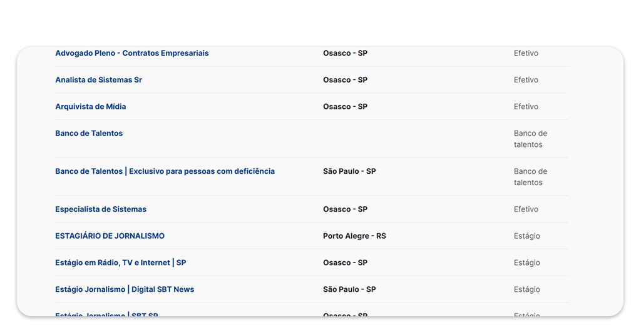Viewport: 641px width, 335px height.
Task: Click Estágio label beside ESTAGIÁRIO DE JORNALISMO
Action: coord(526,236)
